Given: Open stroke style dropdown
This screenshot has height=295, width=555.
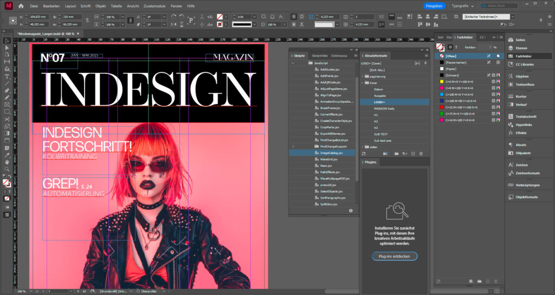Looking at the screenshot, I should point(255,24).
